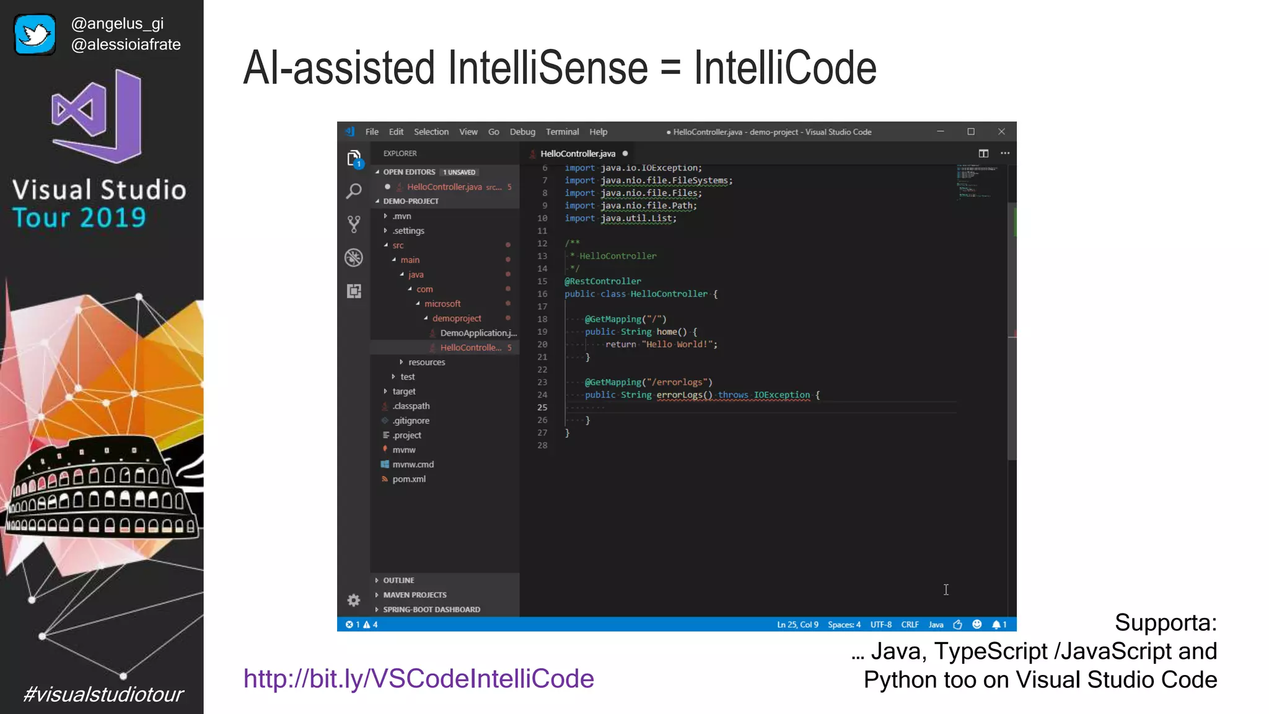Click the CRLF line ending item
This screenshot has width=1269, height=714.
910,624
